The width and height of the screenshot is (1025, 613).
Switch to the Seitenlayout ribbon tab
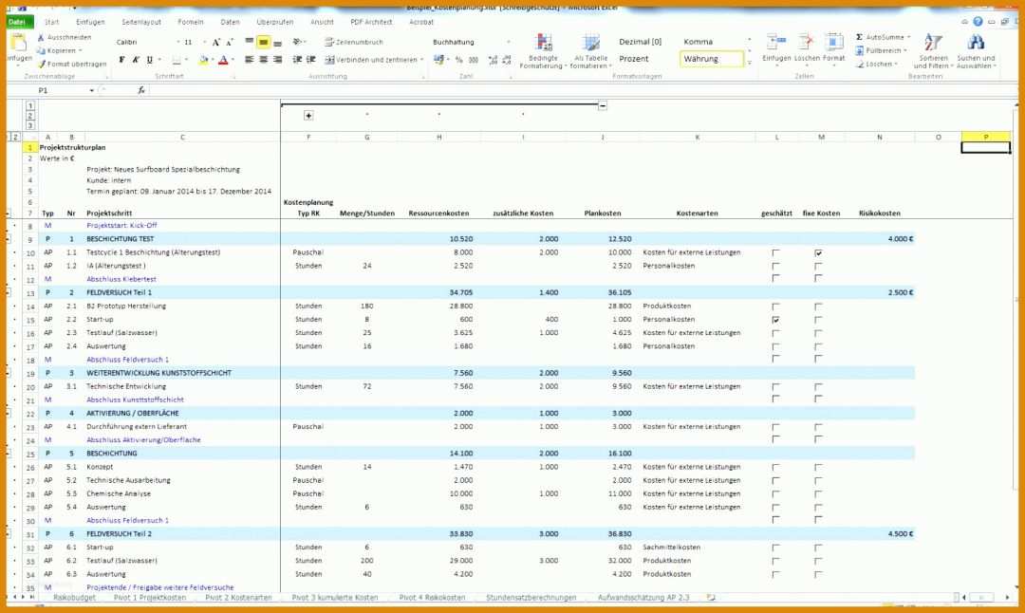tap(141, 22)
